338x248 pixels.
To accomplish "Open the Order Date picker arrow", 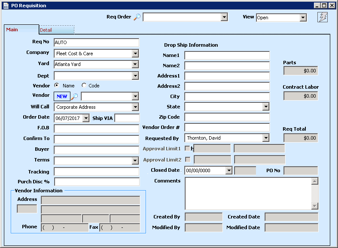I will [86, 118].
